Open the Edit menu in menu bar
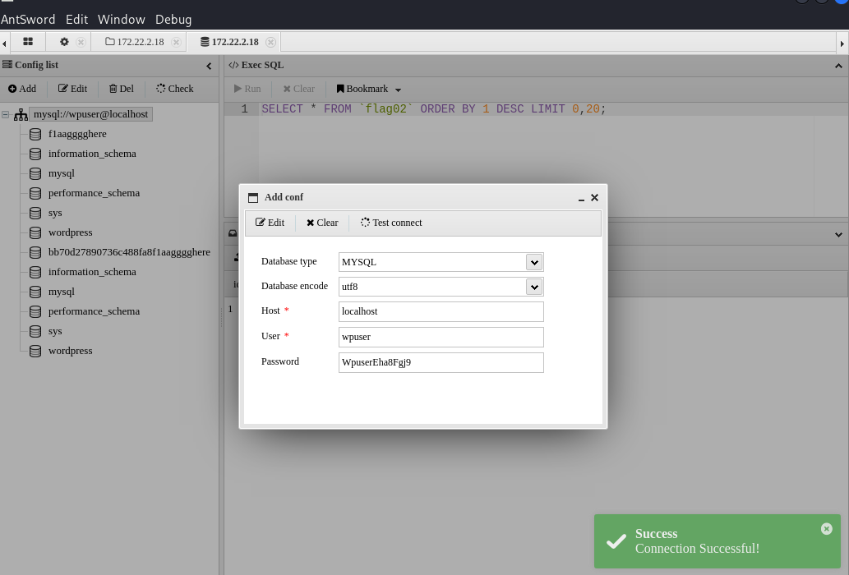 coord(77,20)
